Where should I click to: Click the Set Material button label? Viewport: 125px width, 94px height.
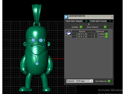pyautogui.click(x=101, y=81)
